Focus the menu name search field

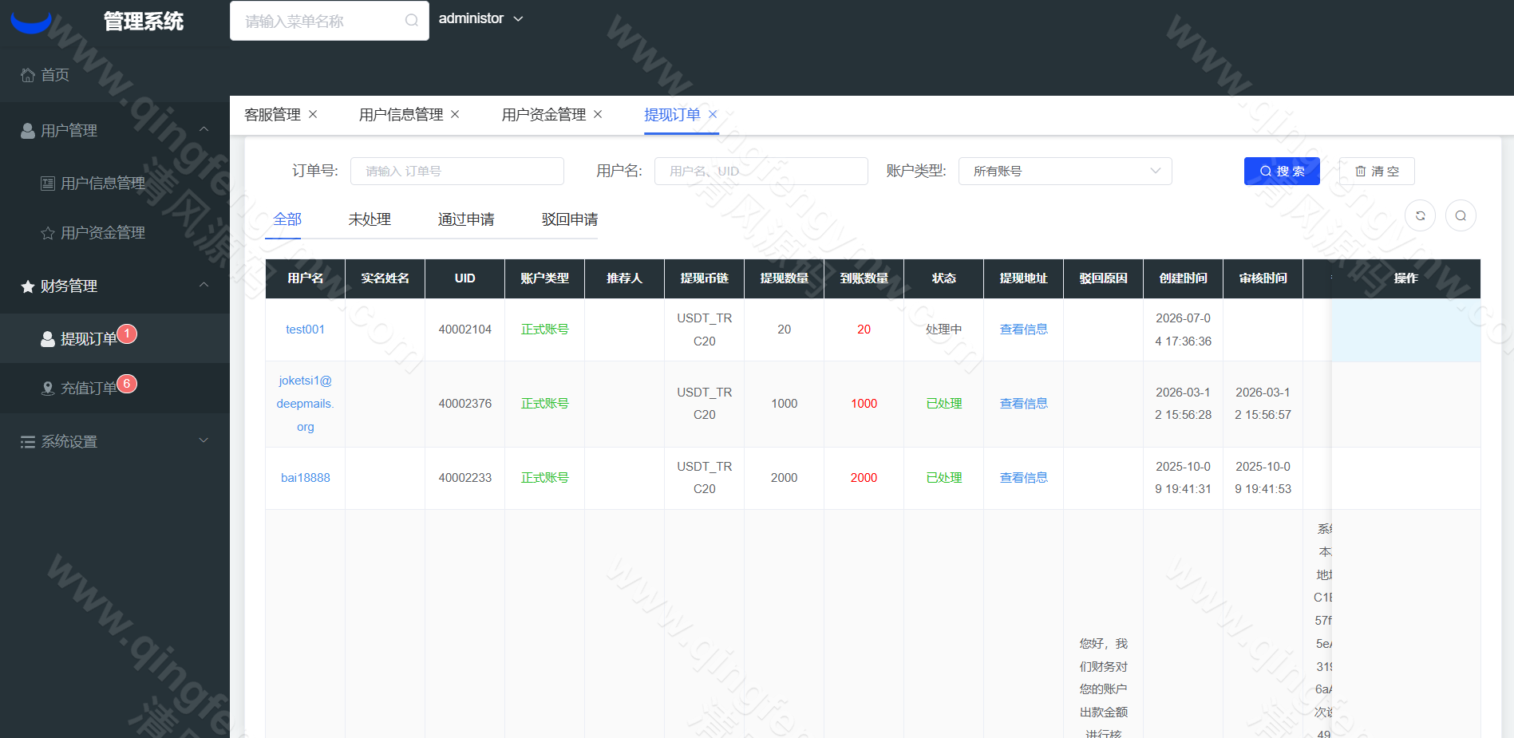(x=330, y=21)
